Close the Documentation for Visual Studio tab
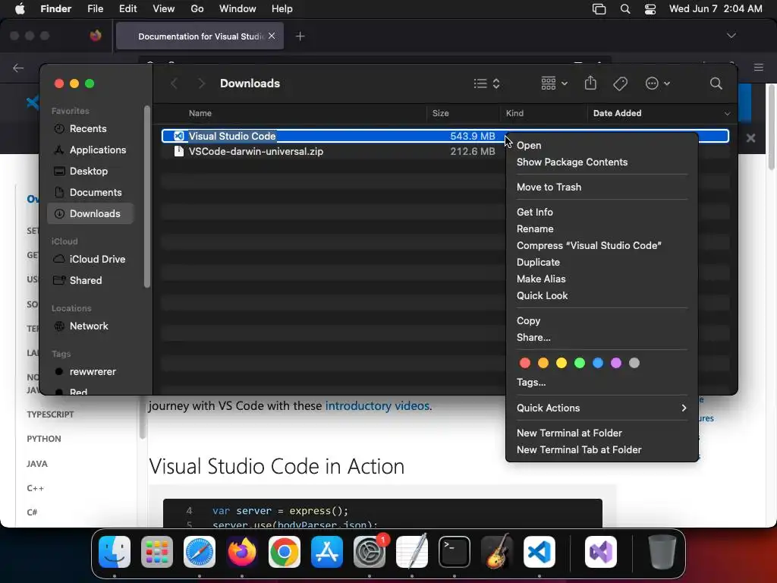The image size is (777, 583). pos(272,36)
